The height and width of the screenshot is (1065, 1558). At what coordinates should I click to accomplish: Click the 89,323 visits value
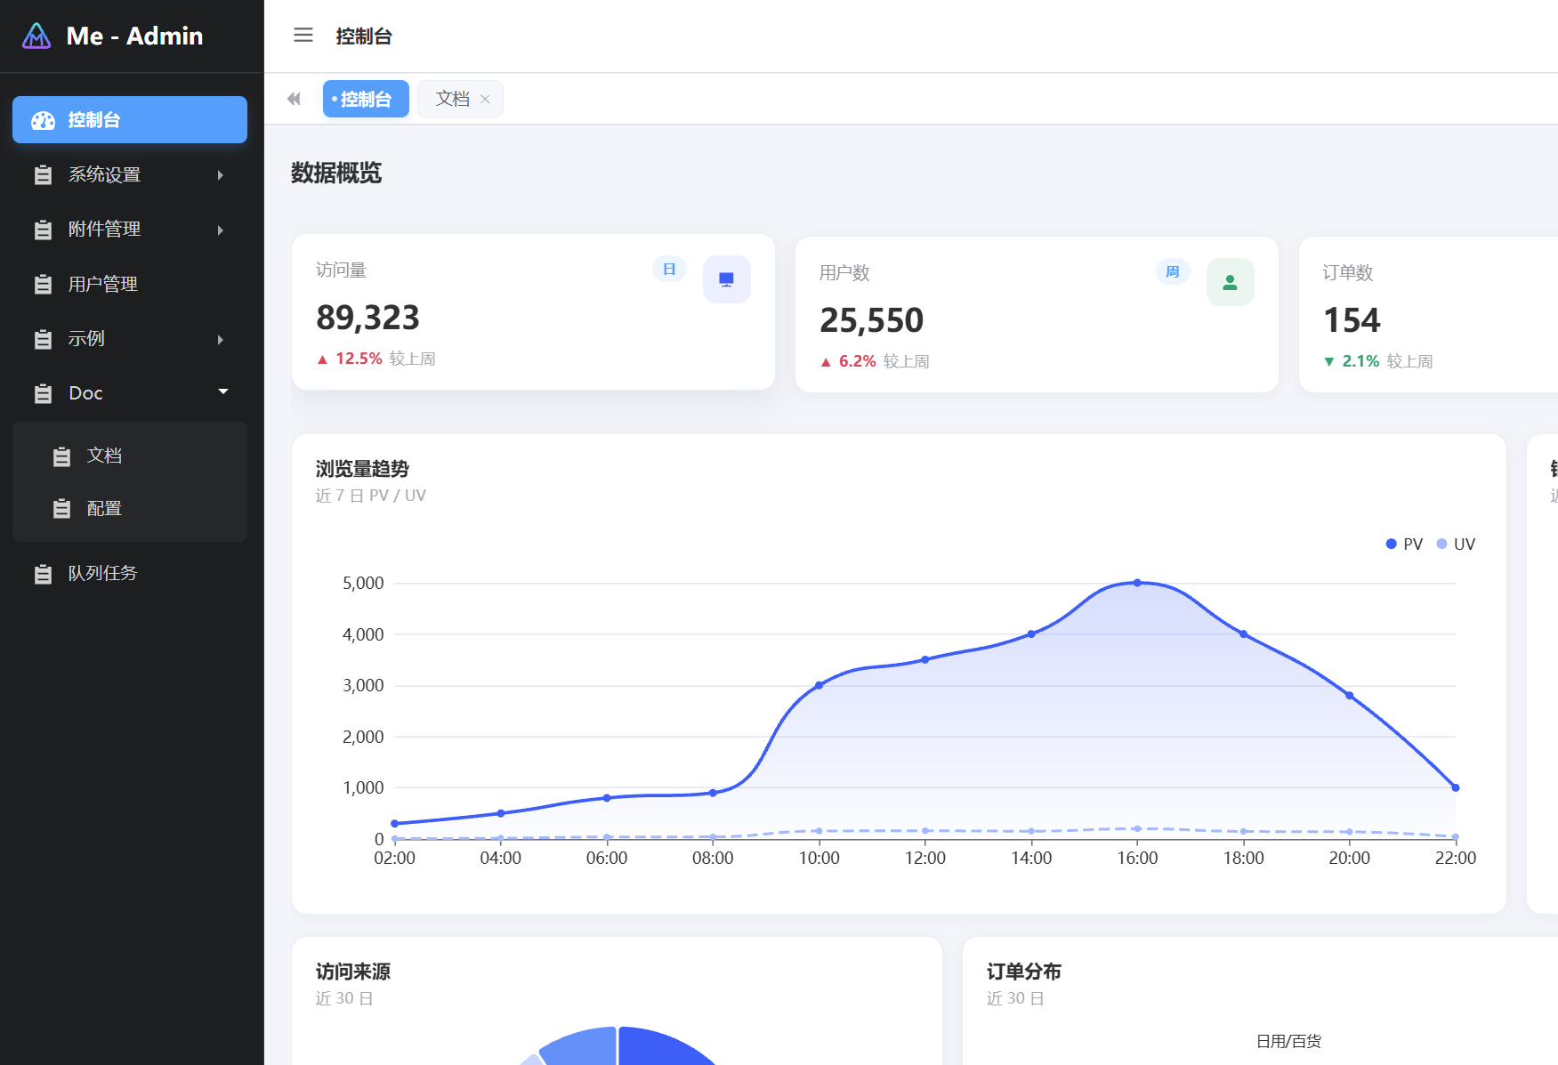(x=367, y=318)
